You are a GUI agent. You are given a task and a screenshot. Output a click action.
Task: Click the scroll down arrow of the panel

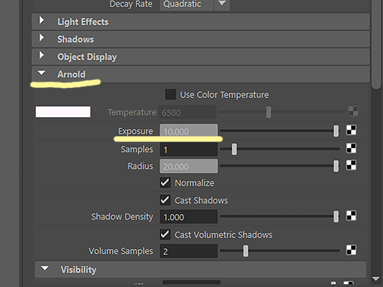click(376, 279)
